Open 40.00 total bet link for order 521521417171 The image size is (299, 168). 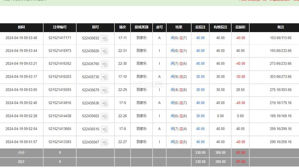(200, 38)
